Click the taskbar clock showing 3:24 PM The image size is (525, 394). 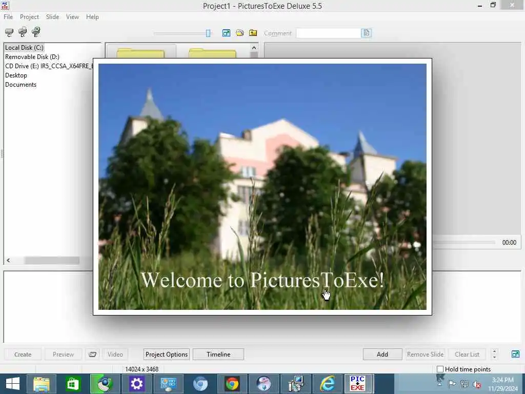tap(502, 384)
